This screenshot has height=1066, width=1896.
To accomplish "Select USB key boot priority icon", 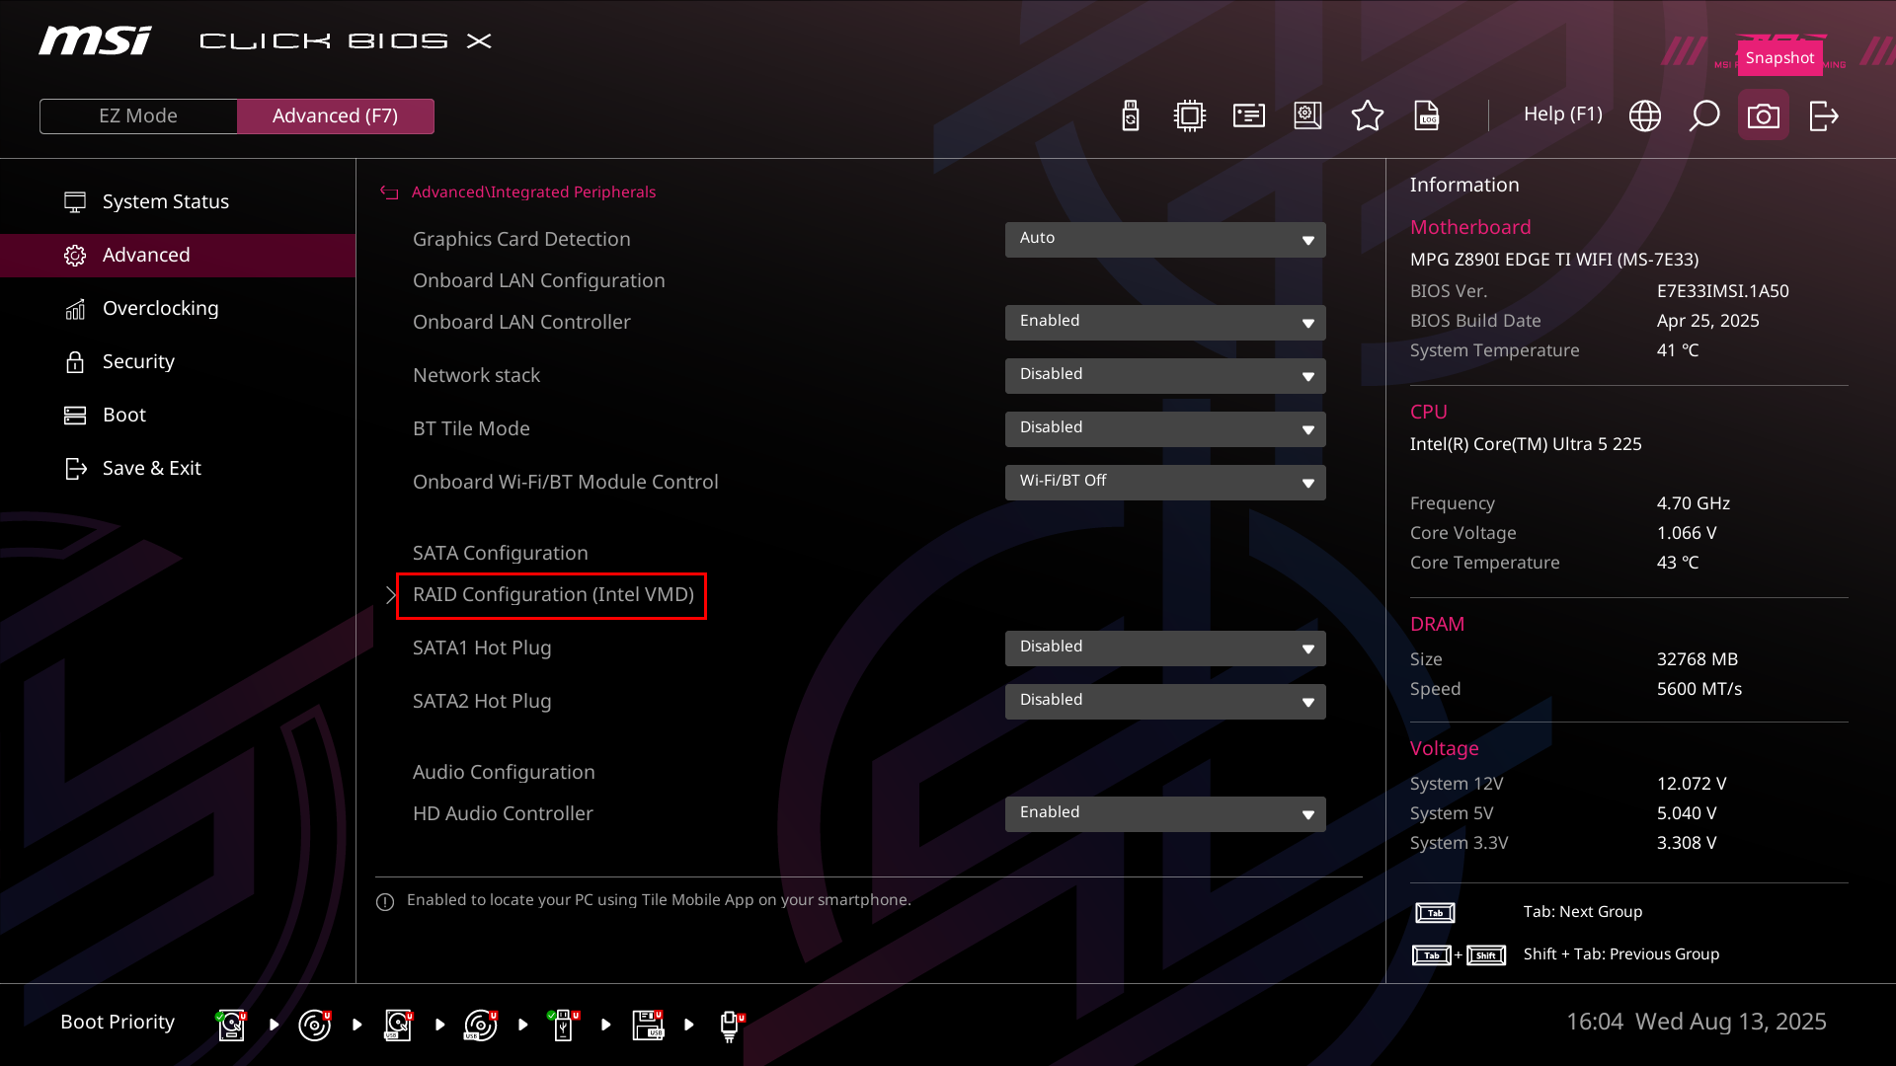I will (x=564, y=1025).
